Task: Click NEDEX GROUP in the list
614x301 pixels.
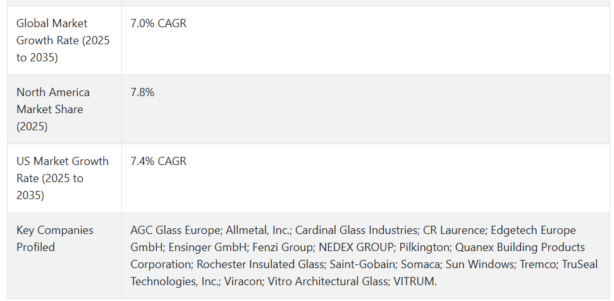Action: [357, 247]
